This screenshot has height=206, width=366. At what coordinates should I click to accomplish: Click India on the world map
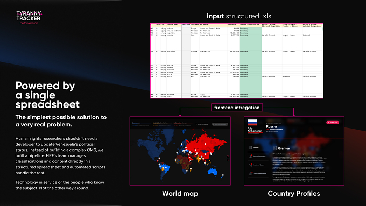coord(199,159)
